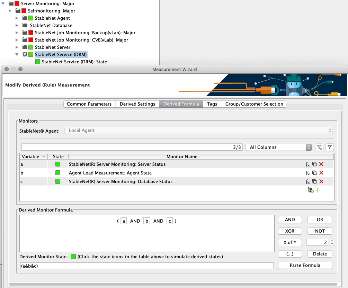348x288 pixels.
Task: Click the (a&b&c) formula text field
Action: 147,266
